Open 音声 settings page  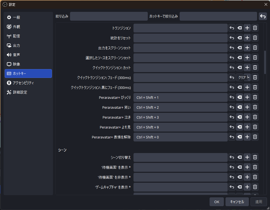(x=28, y=55)
